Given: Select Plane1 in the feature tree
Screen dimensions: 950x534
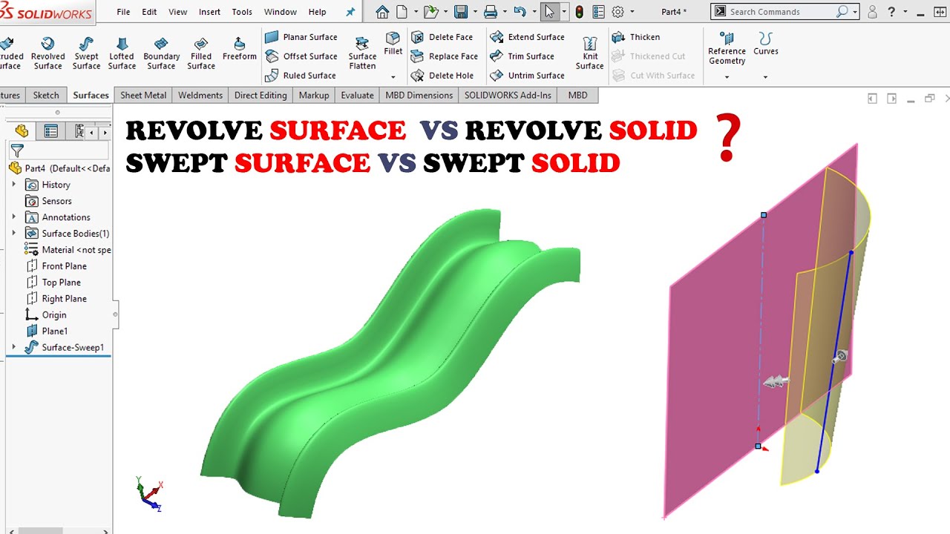Looking at the screenshot, I should (x=47, y=331).
